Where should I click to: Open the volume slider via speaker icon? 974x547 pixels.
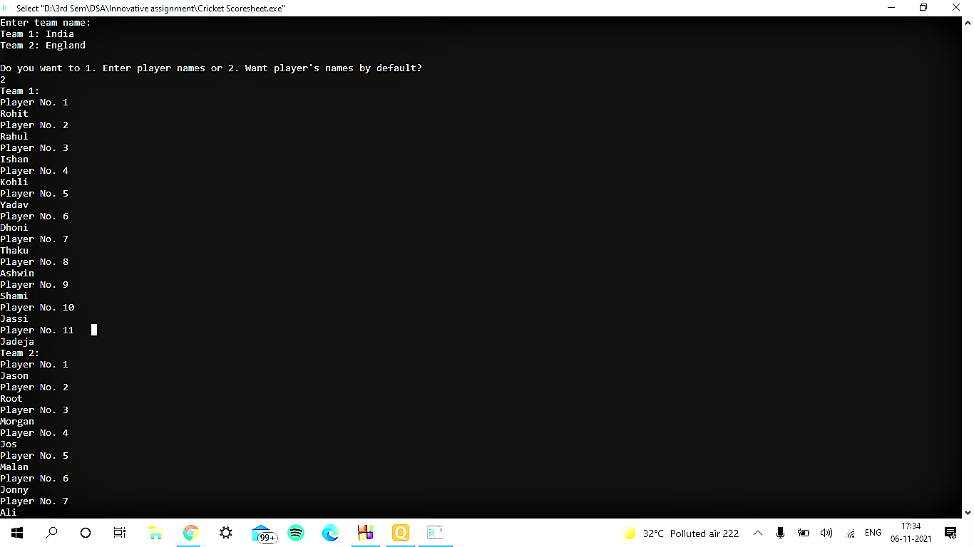826,533
